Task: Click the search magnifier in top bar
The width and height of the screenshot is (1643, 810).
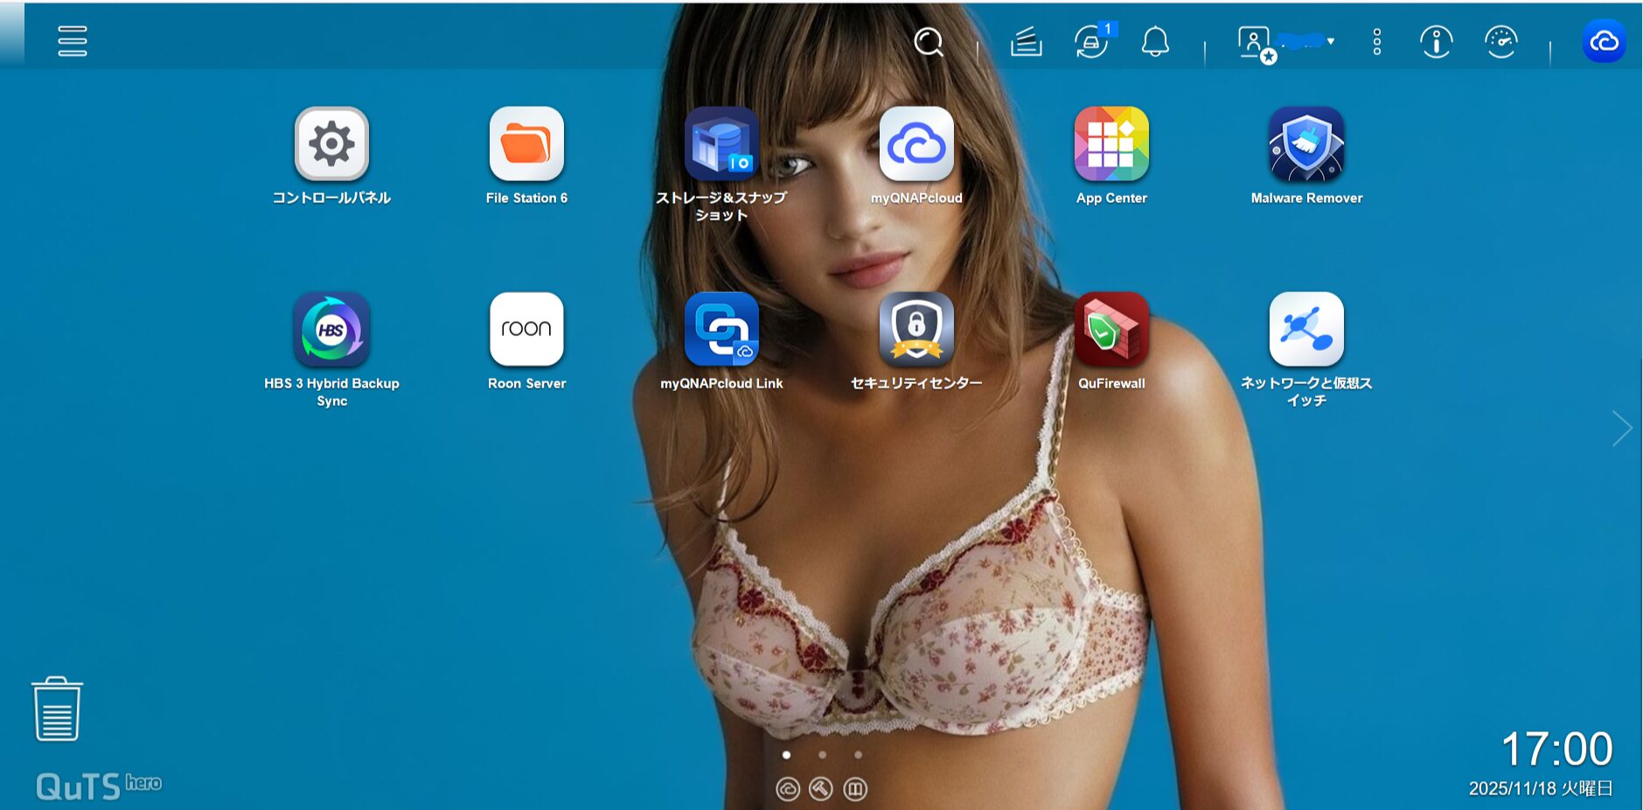Action: pos(928,41)
